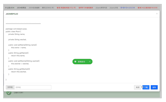Image resolution: width=166 pixels, height=102 pixels.
Task: Click the JSON转POJO dialog title
Action: 12,14
